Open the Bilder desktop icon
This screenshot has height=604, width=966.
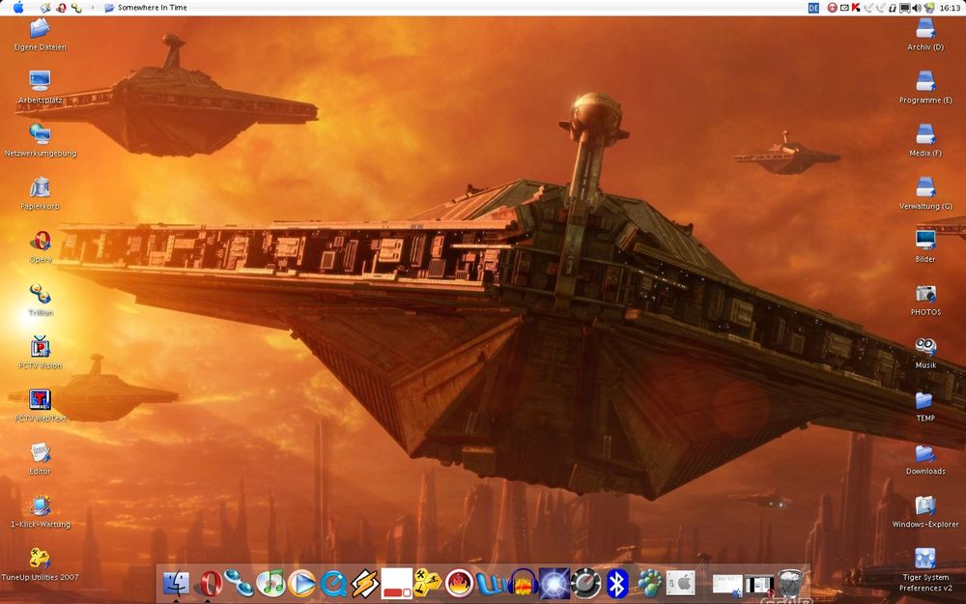click(925, 246)
